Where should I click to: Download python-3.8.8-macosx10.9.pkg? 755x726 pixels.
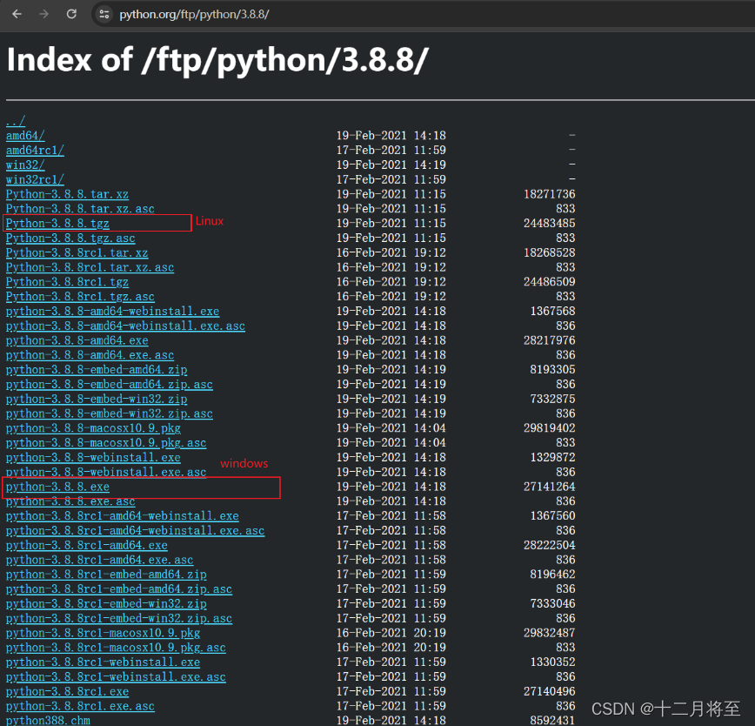93,427
